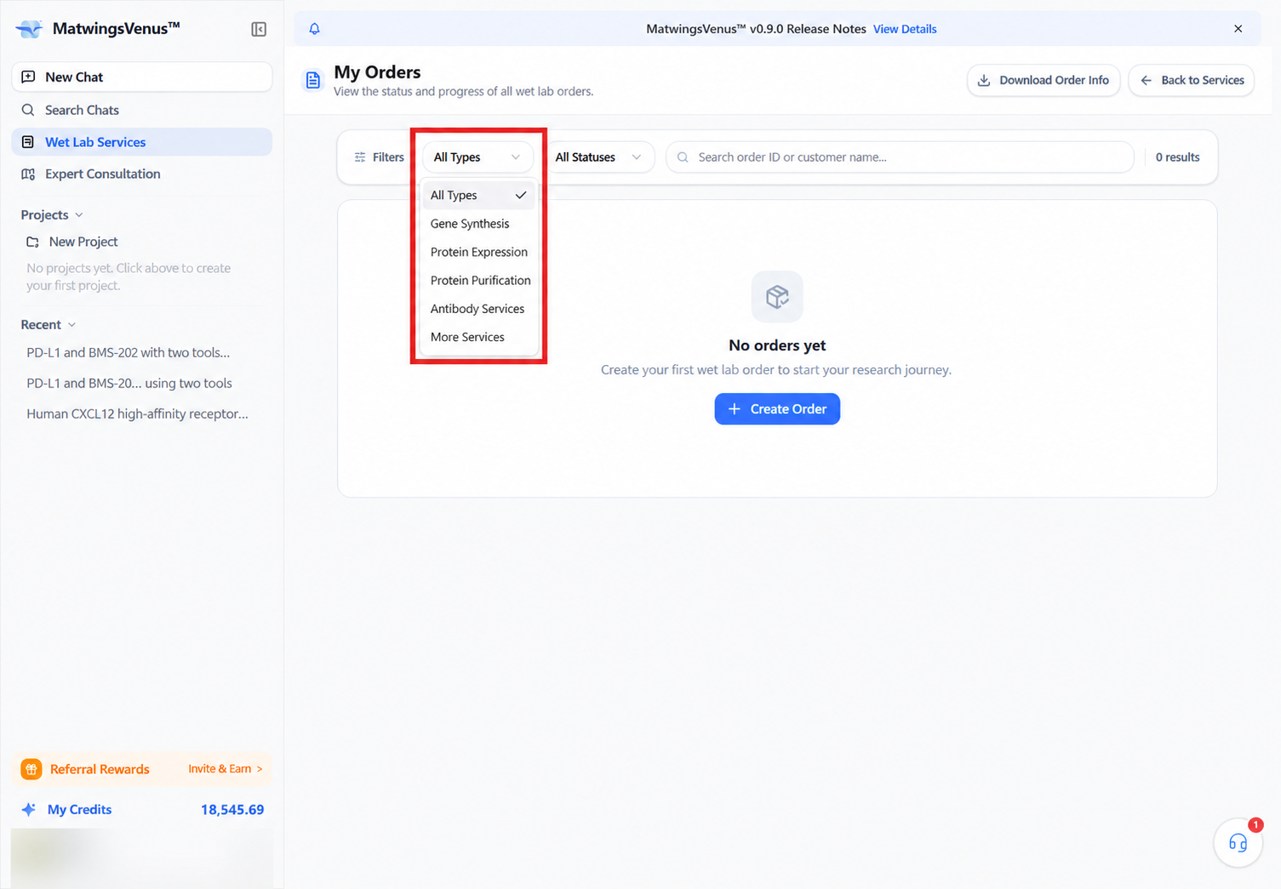Viewport: 1281px width, 889px height.
Task: Collapse the sidebar panel icon
Action: coord(259,29)
